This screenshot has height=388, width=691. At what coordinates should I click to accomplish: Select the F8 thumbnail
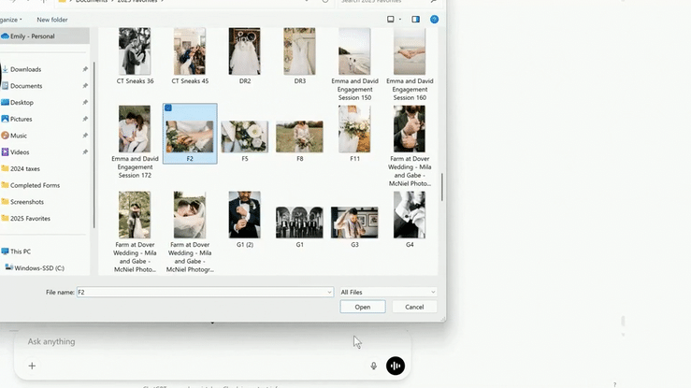tap(299, 137)
